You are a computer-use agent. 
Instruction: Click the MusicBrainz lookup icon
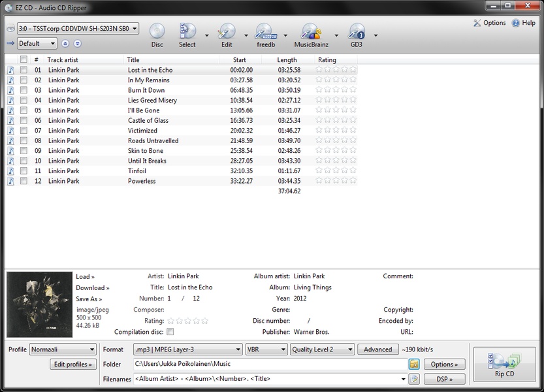click(x=311, y=31)
